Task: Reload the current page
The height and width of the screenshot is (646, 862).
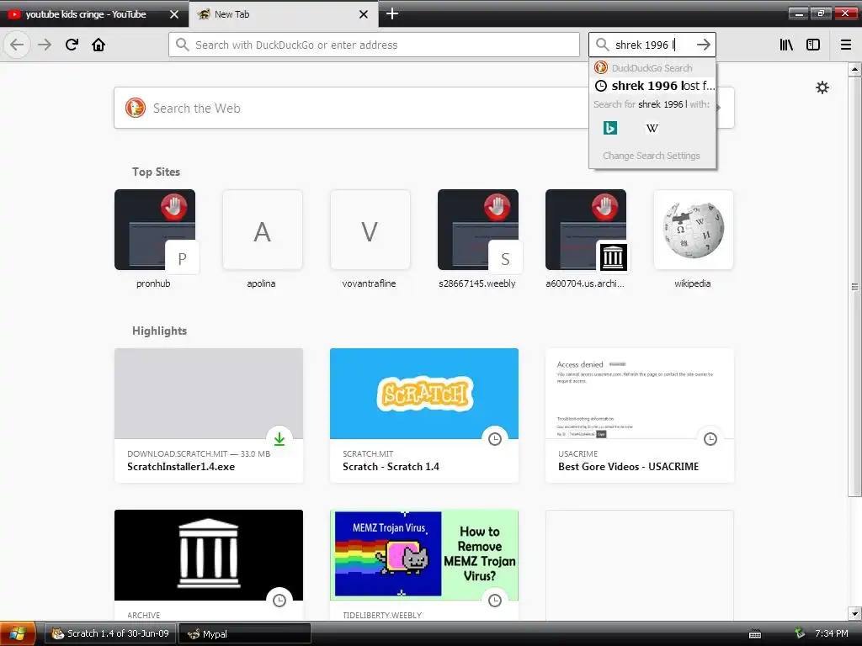Action: [72, 45]
